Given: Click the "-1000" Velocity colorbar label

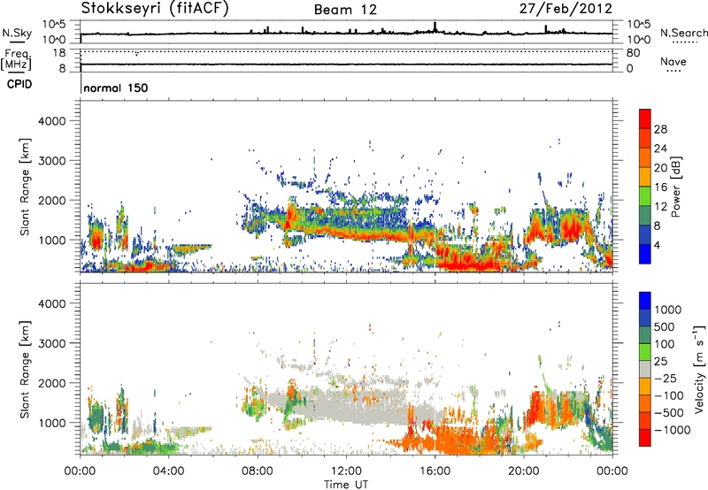Looking at the screenshot, I should [672, 430].
